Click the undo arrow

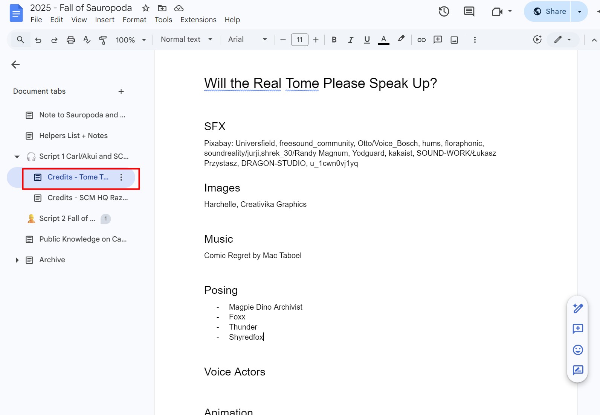[x=38, y=40]
